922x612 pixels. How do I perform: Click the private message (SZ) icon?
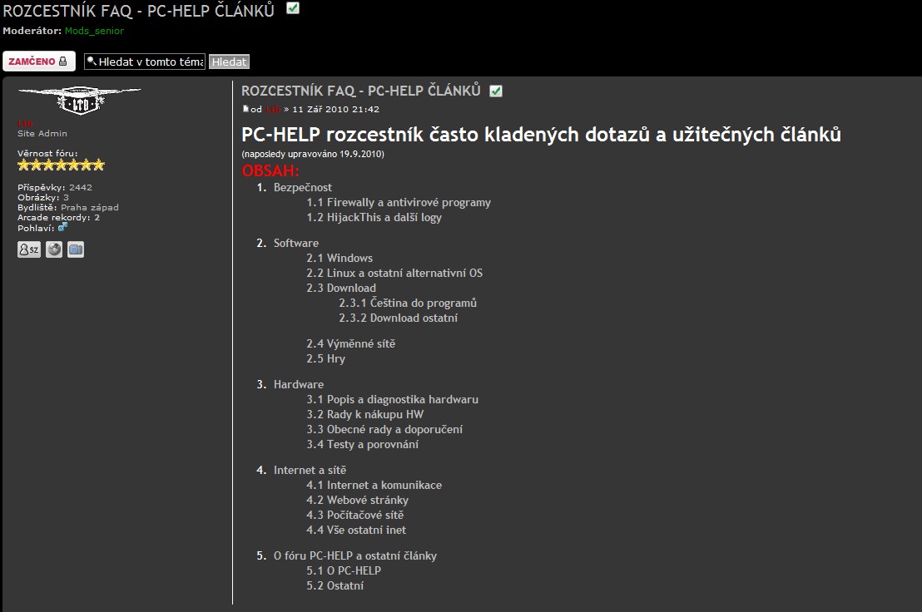point(29,249)
